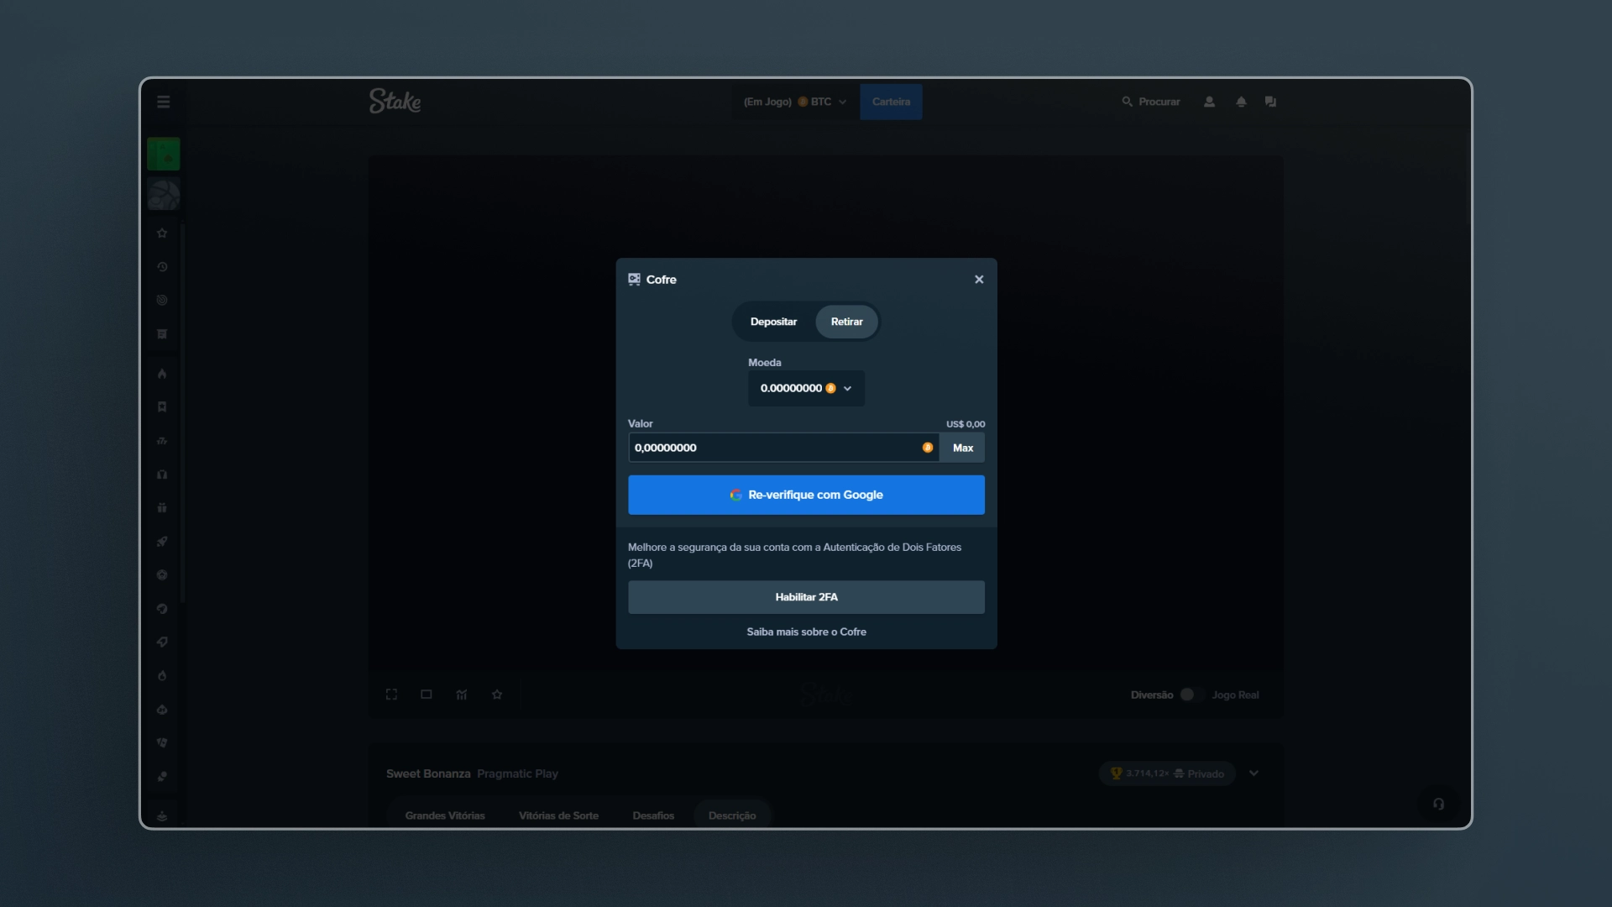The height and width of the screenshot is (907, 1612).
Task: Open the Moeda coin selector dropdown
Action: point(805,388)
